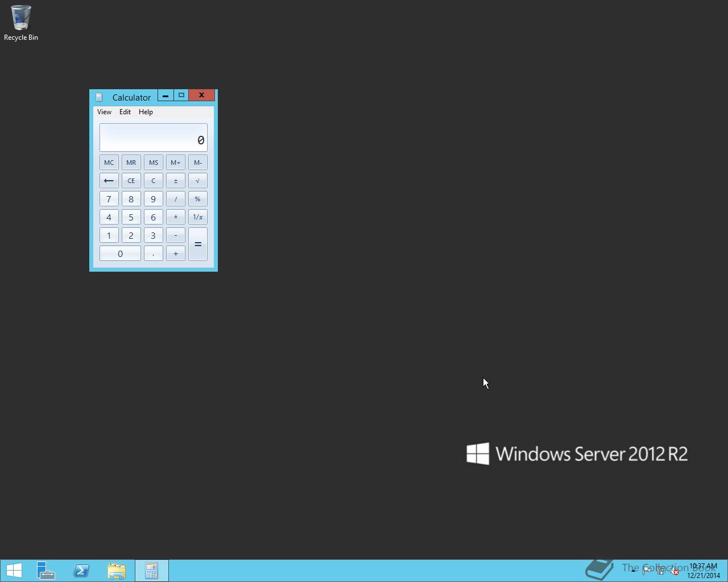The height and width of the screenshot is (582, 728).
Task: Open File Explorer from the taskbar
Action: pyautogui.click(x=117, y=571)
